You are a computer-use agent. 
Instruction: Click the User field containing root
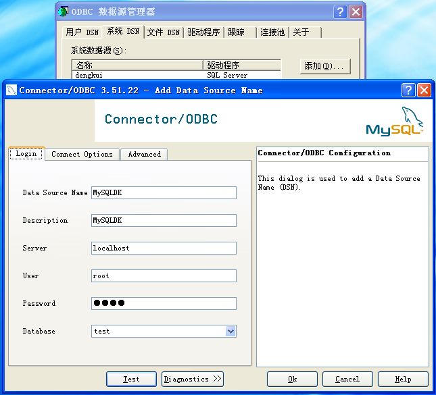[164, 276]
